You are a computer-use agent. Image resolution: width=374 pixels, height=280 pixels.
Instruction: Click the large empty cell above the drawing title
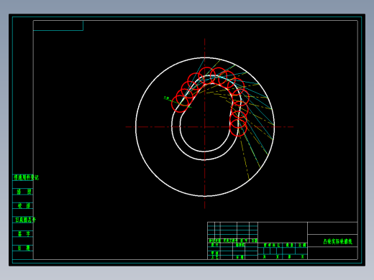(x=332, y=228)
